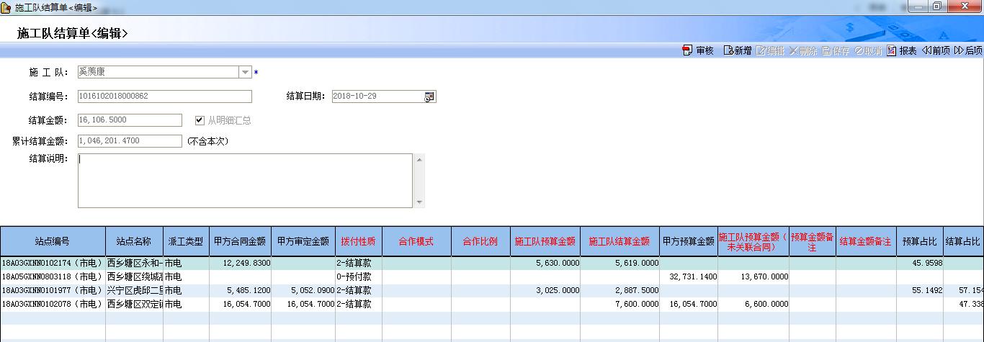The width and height of the screenshot is (984, 342).
Task: Click the 结算编号 input field
Action: [x=165, y=96]
